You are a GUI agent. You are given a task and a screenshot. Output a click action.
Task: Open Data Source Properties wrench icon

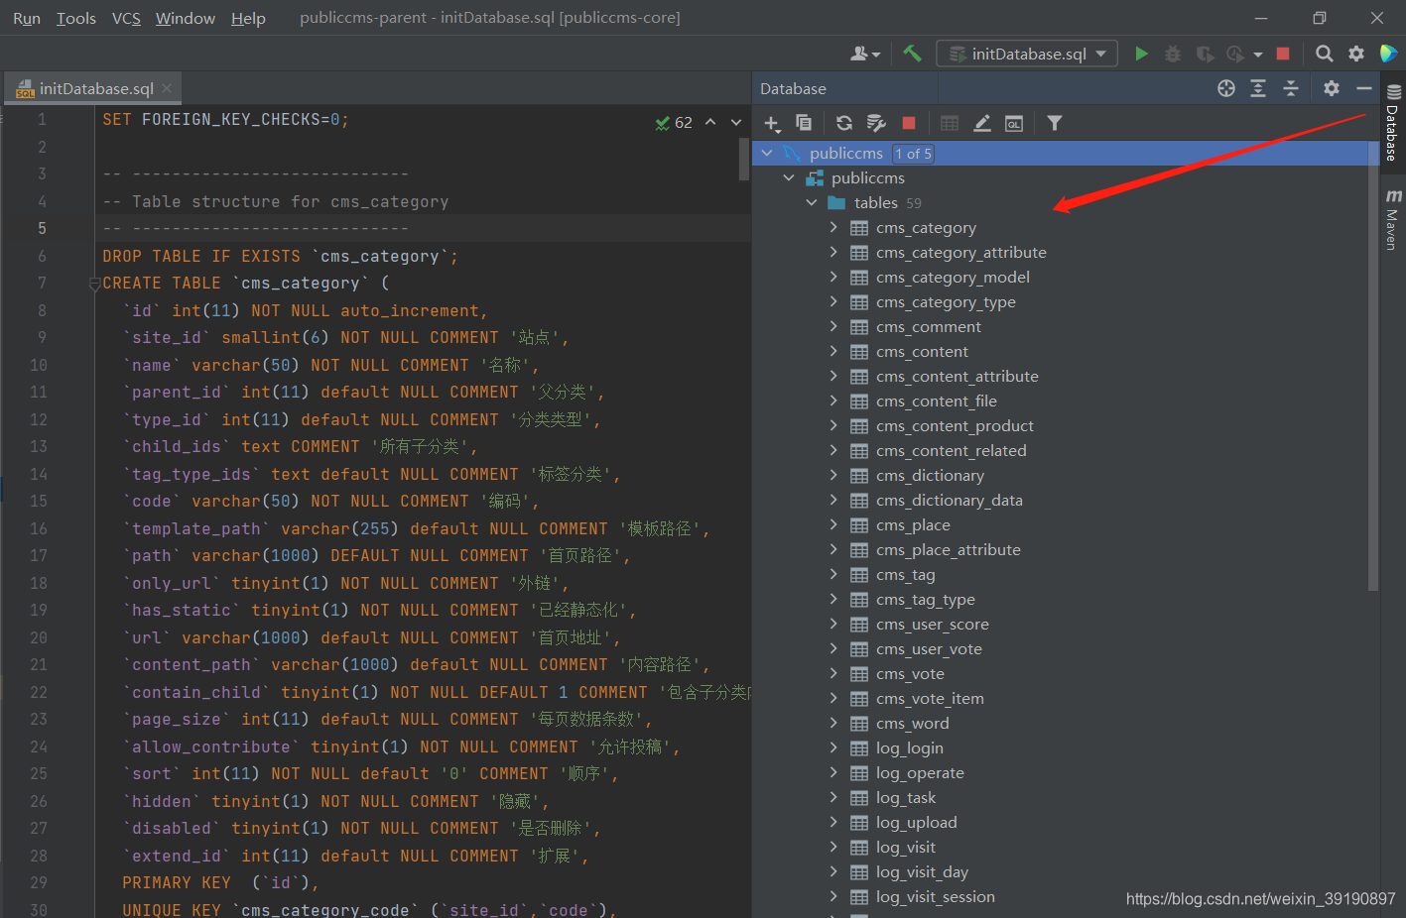click(876, 123)
